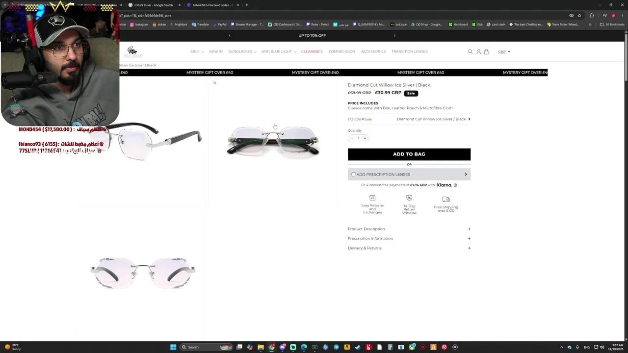
Task: Open the Kick bookmark
Action: pyautogui.click(x=478, y=25)
